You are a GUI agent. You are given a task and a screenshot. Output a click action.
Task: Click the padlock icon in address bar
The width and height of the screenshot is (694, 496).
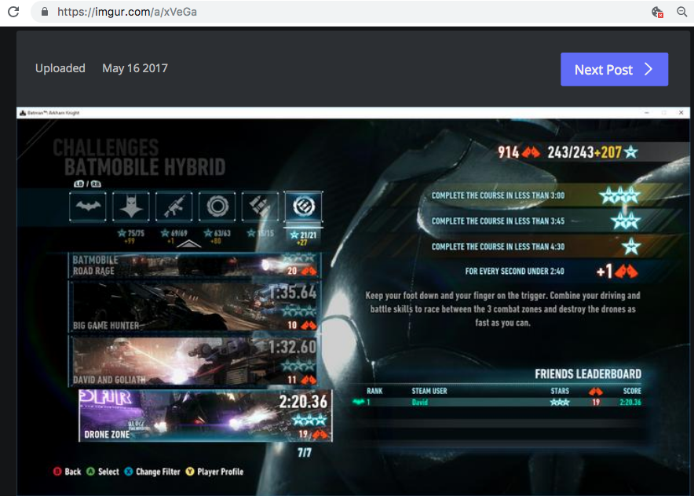coord(45,12)
